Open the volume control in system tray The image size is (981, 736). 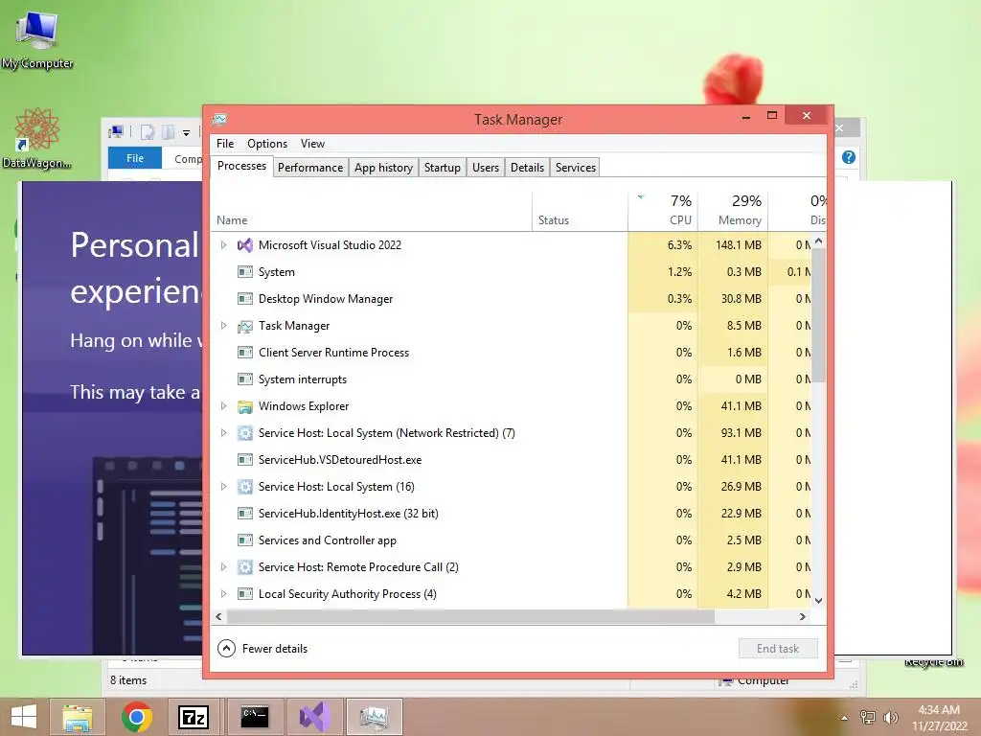click(890, 718)
